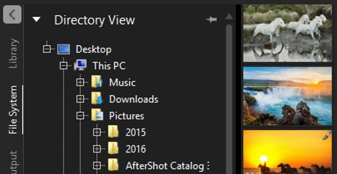Click the Downloads folder icon

tap(97, 99)
